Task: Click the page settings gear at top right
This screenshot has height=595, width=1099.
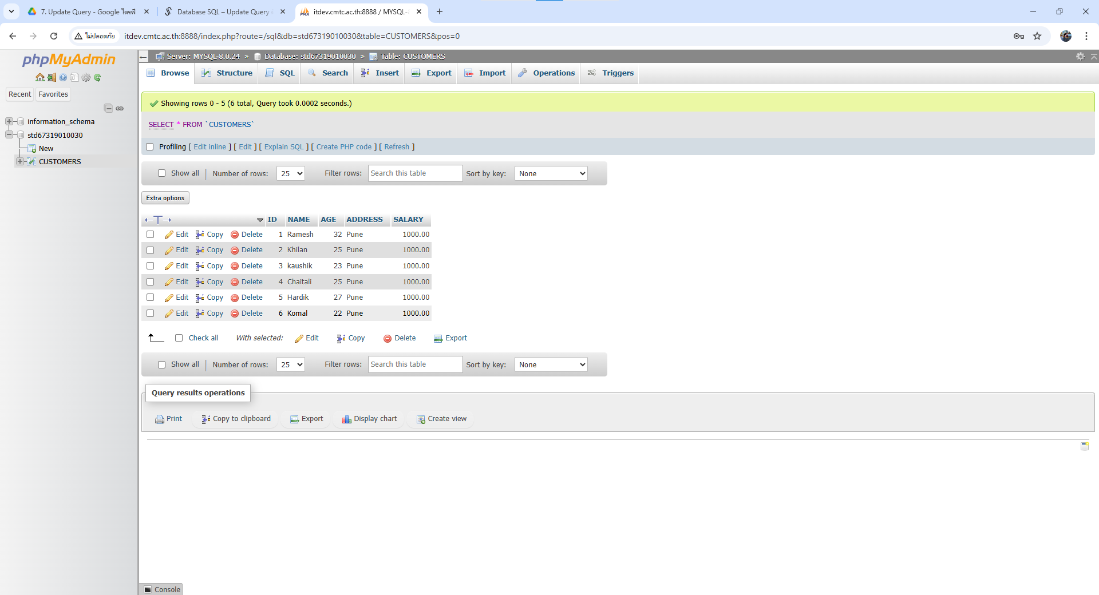Action: point(1080,56)
